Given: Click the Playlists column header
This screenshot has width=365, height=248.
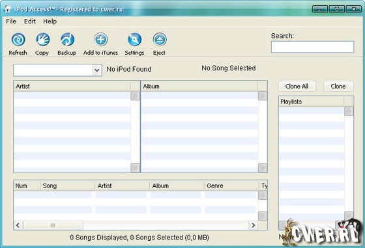Looking at the screenshot, I should pyautogui.click(x=312, y=102).
